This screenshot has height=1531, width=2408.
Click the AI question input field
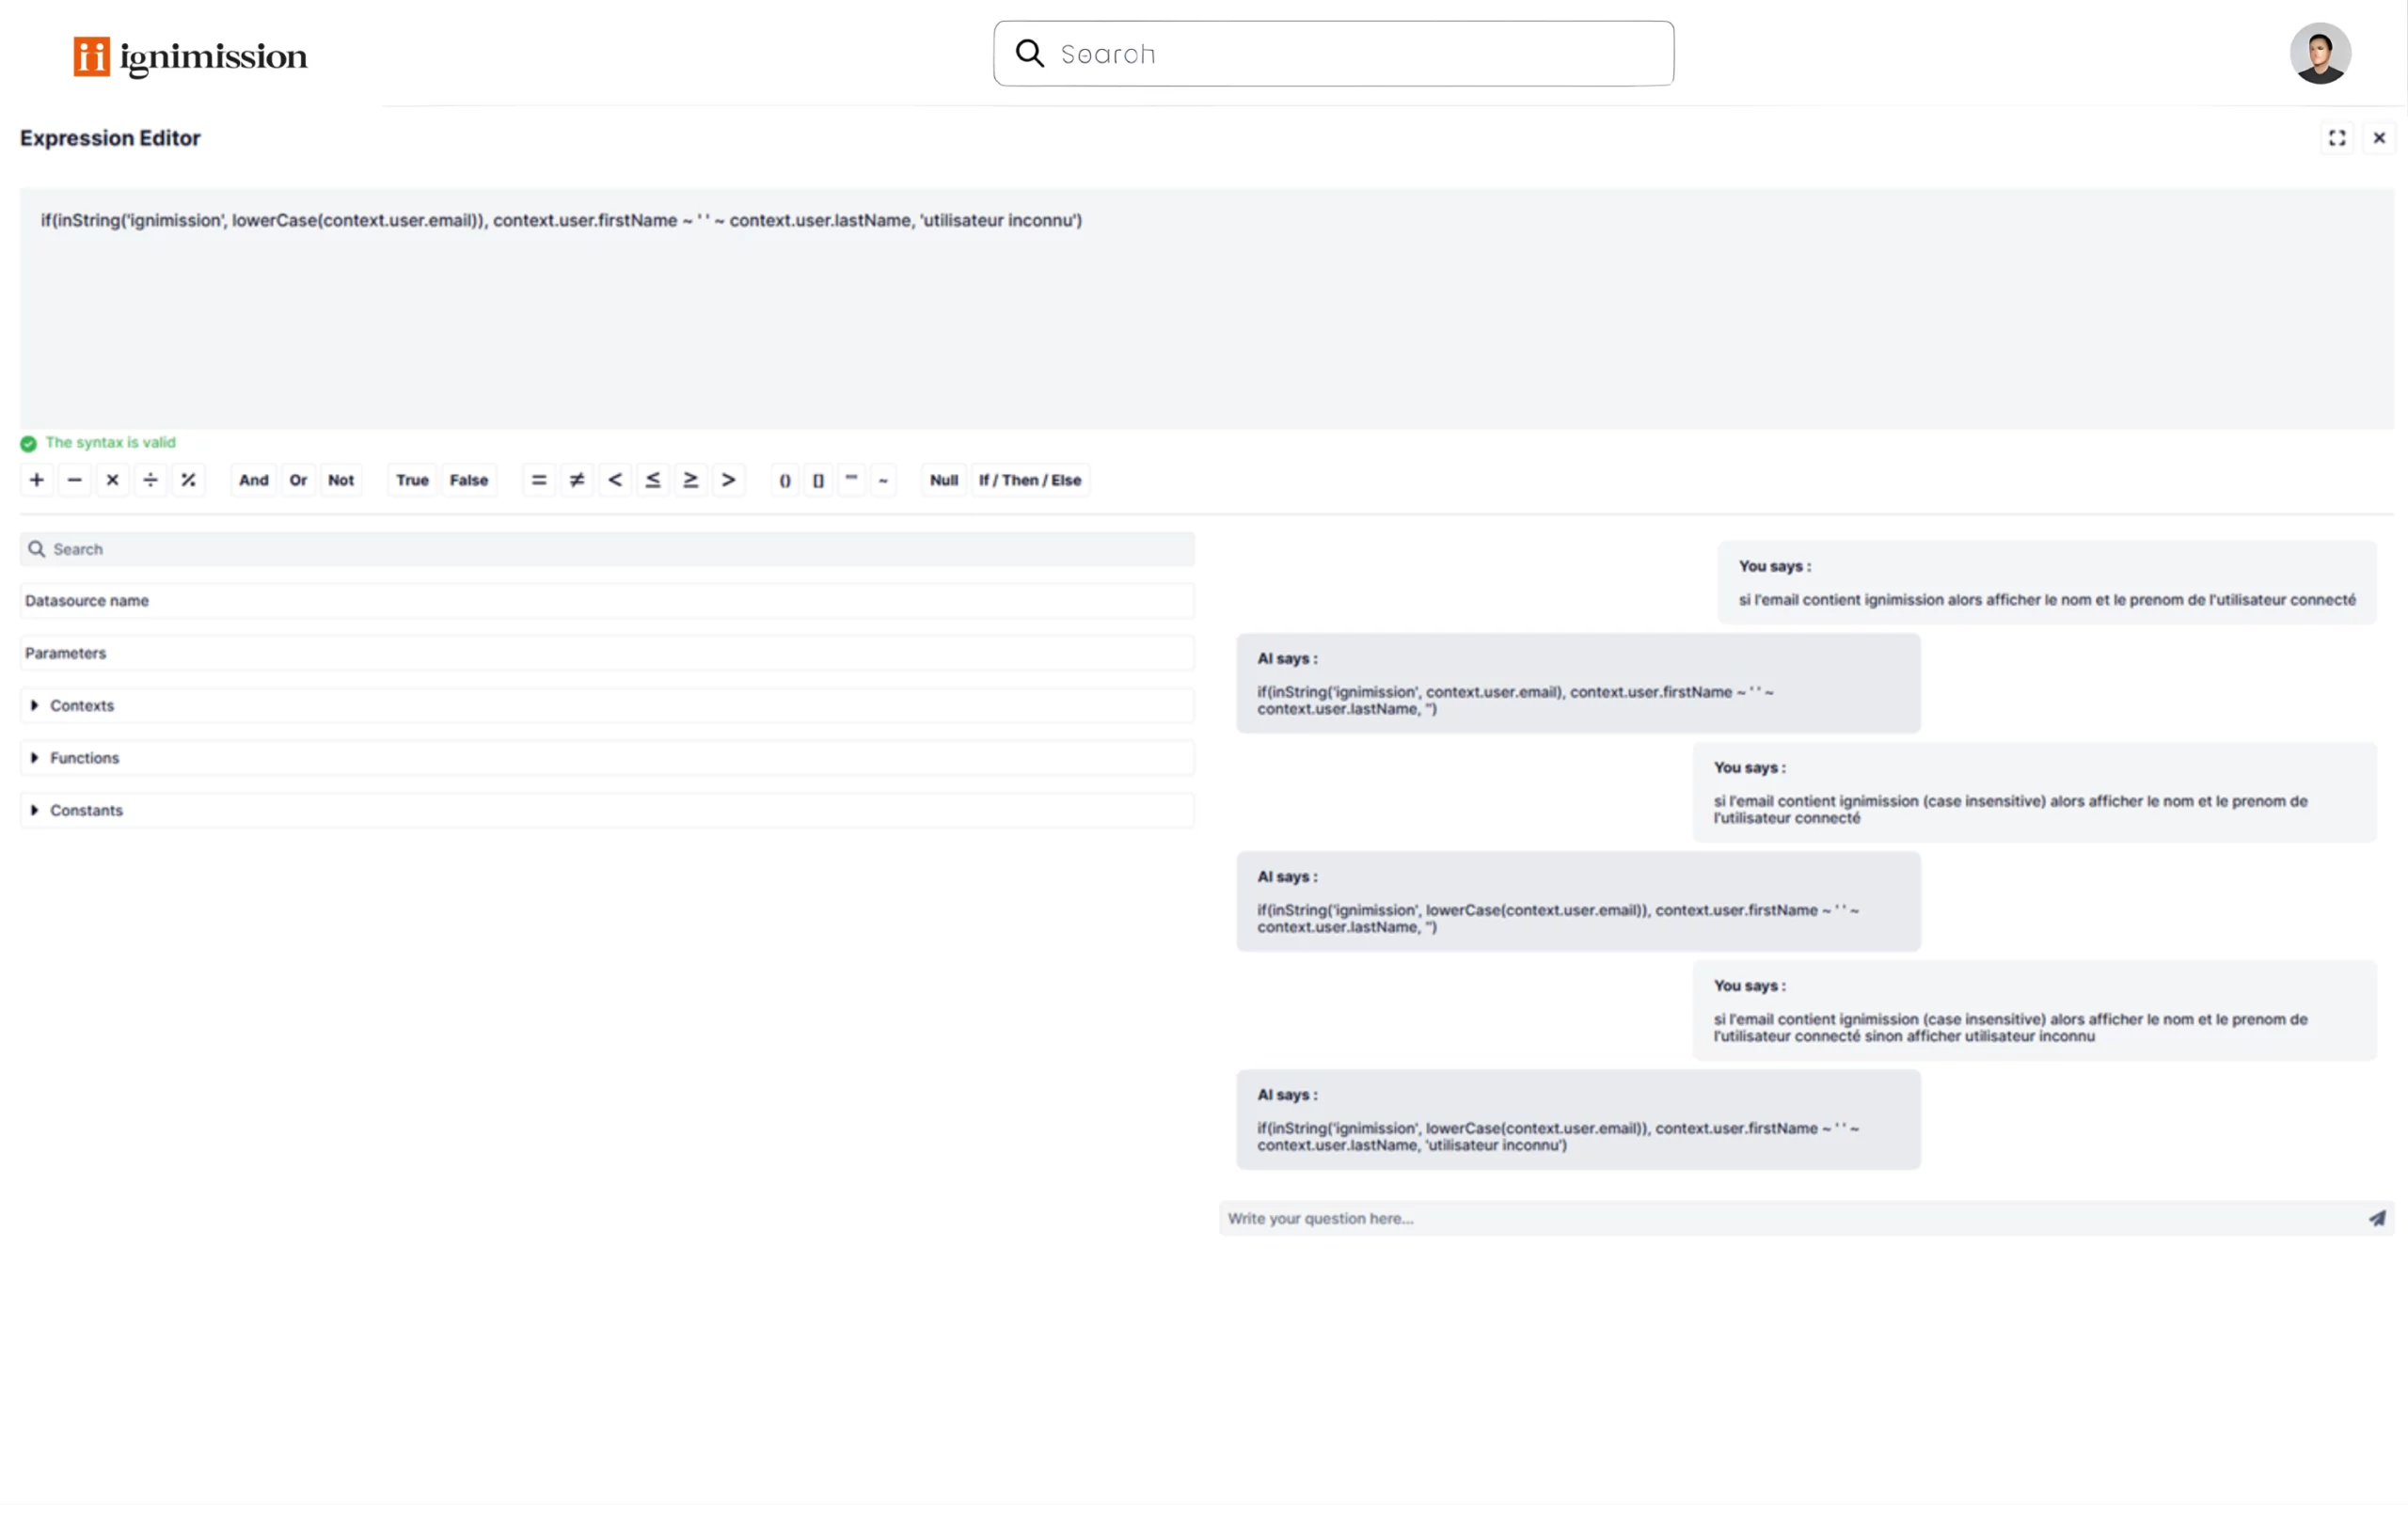pos(1780,1218)
